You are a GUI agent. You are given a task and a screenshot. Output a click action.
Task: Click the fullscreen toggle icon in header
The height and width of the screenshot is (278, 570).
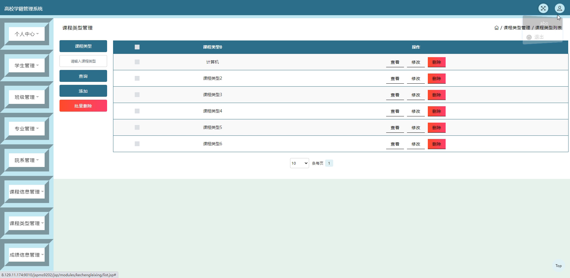coord(543,8)
